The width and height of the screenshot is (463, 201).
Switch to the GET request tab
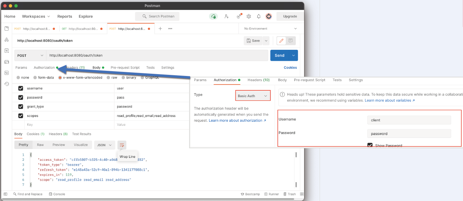pos(83,28)
